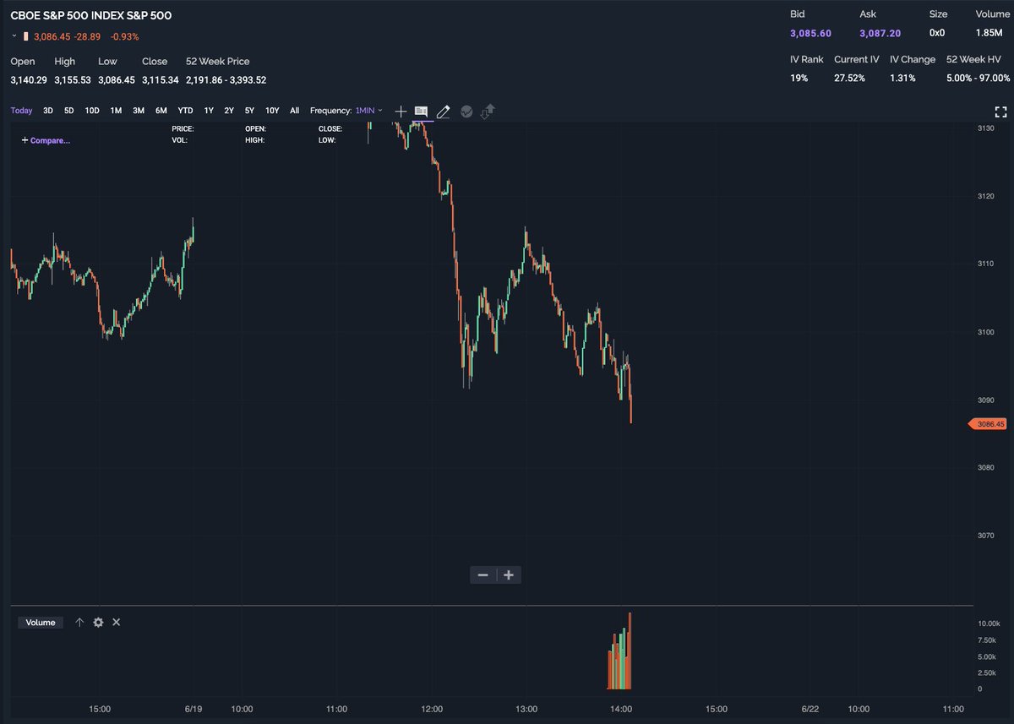Click the IV Rank 19% value

(799, 78)
